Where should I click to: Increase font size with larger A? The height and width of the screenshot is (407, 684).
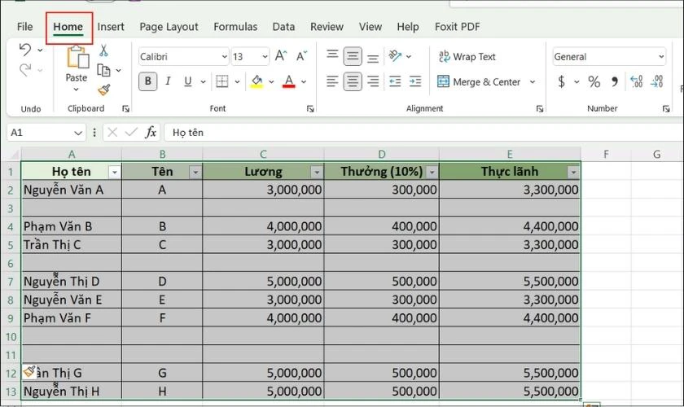tap(280, 56)
